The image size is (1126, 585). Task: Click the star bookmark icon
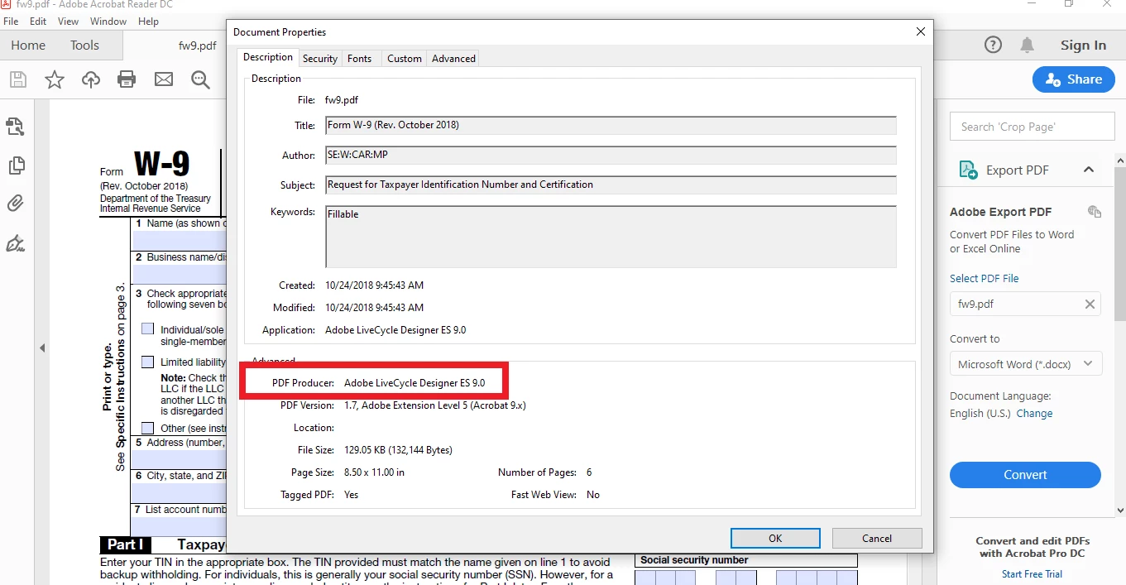[x=55, y=79]
